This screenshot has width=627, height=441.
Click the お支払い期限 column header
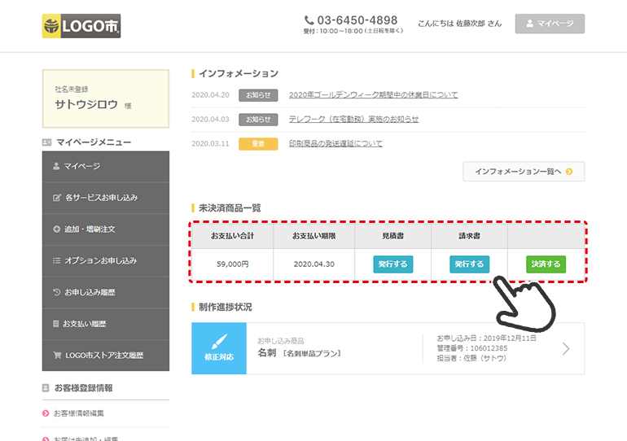click(313, 236)
